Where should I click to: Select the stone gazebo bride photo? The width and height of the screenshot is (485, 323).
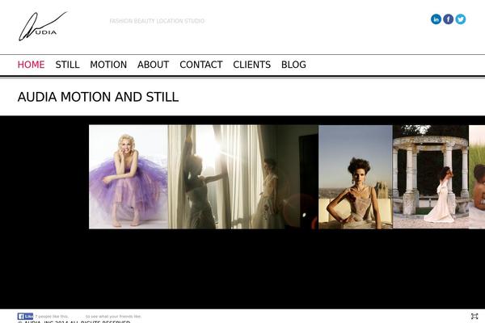(431, 177)
